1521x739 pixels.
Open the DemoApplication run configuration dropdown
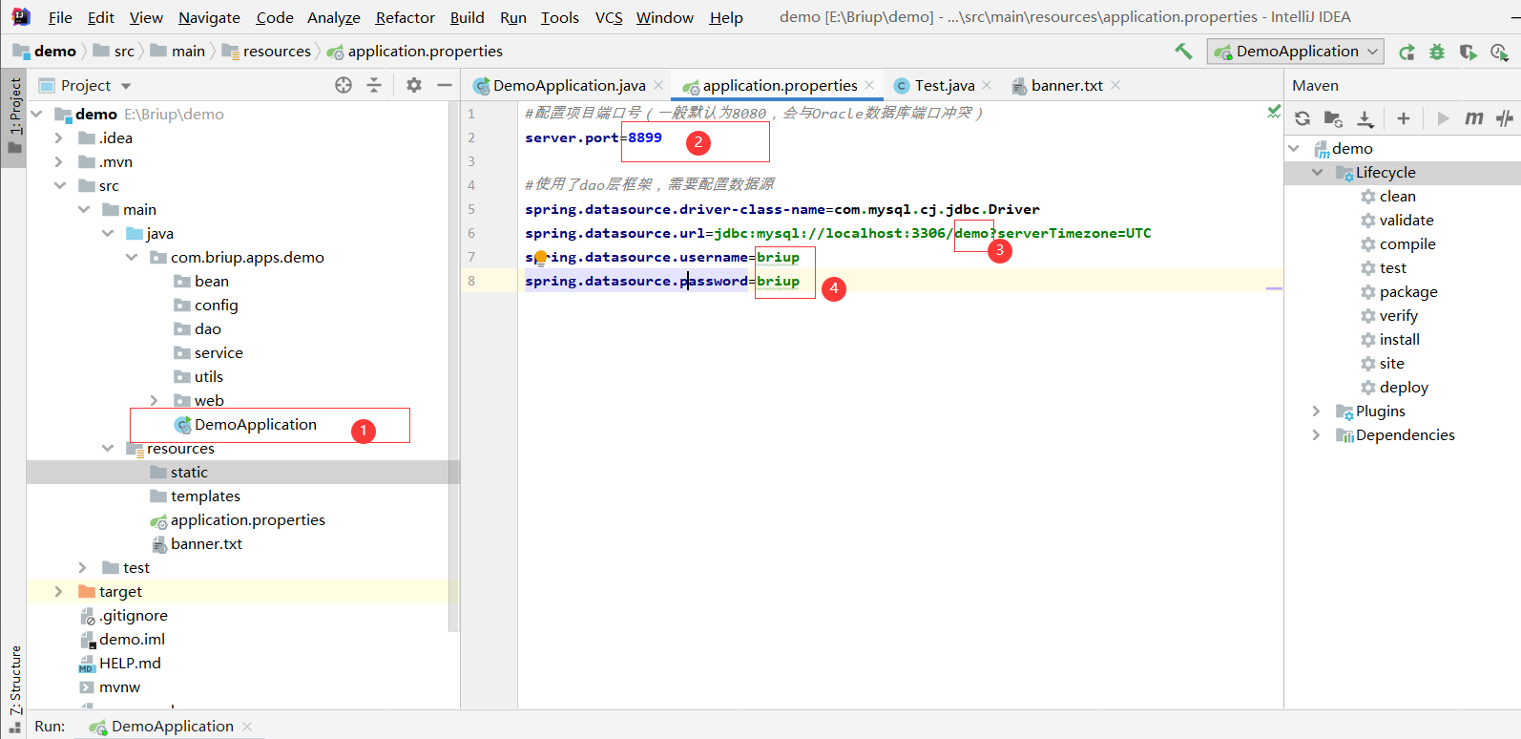(1297, 52)
